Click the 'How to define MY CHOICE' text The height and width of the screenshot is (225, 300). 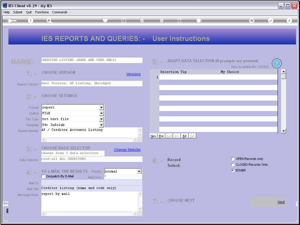tap(250, 67)
